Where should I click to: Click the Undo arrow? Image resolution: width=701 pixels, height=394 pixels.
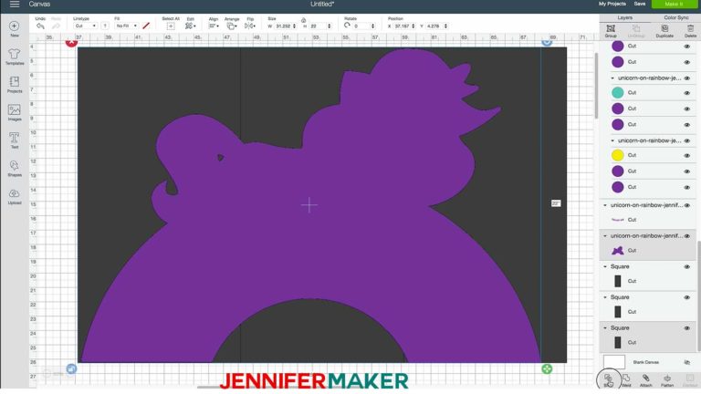(40, 26)
